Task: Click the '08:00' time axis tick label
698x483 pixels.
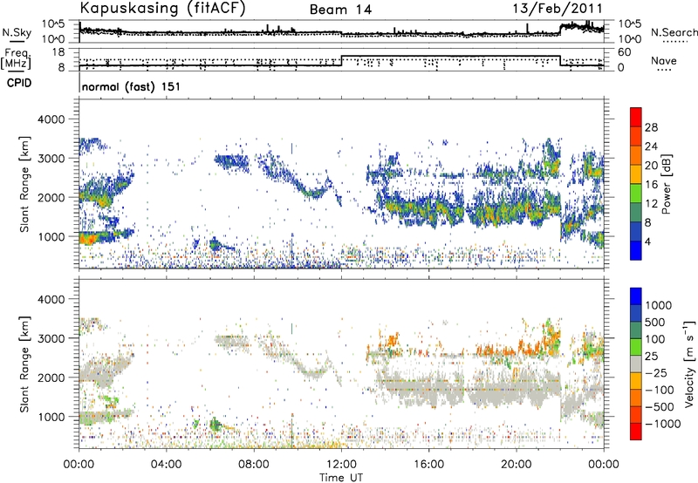Action: pos(254,465)
